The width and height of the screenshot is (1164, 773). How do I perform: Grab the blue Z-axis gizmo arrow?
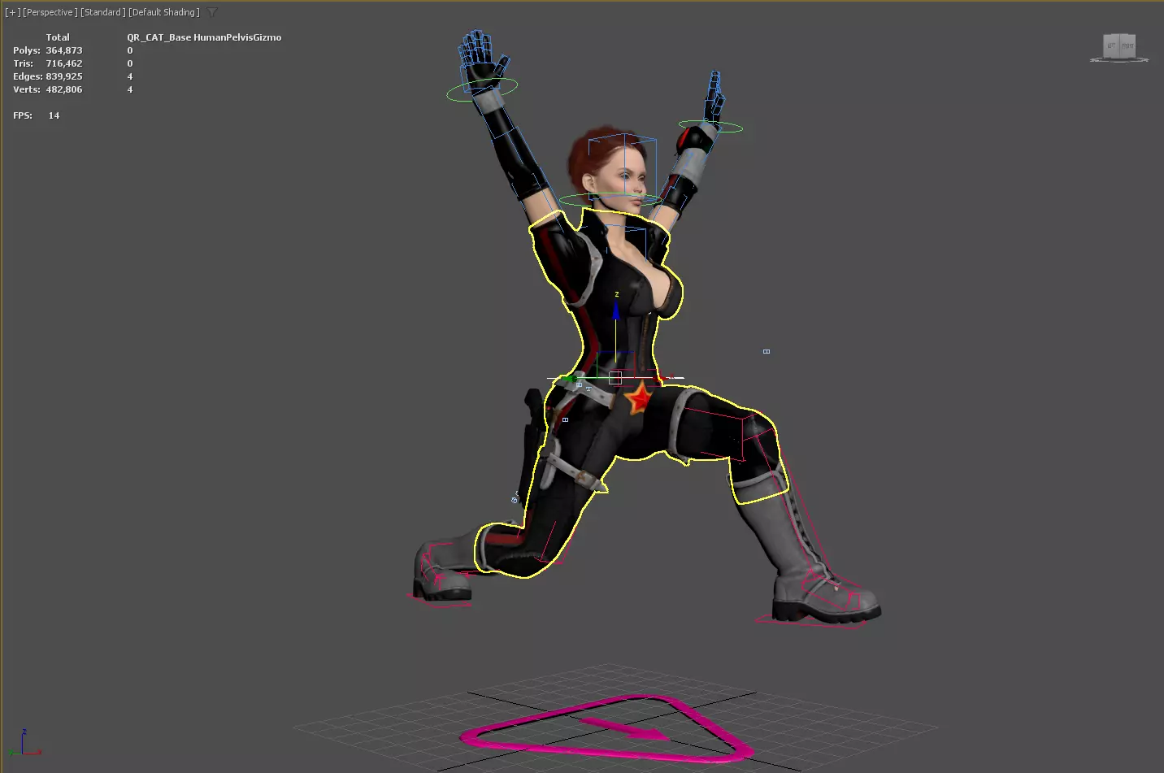point(615,311)
